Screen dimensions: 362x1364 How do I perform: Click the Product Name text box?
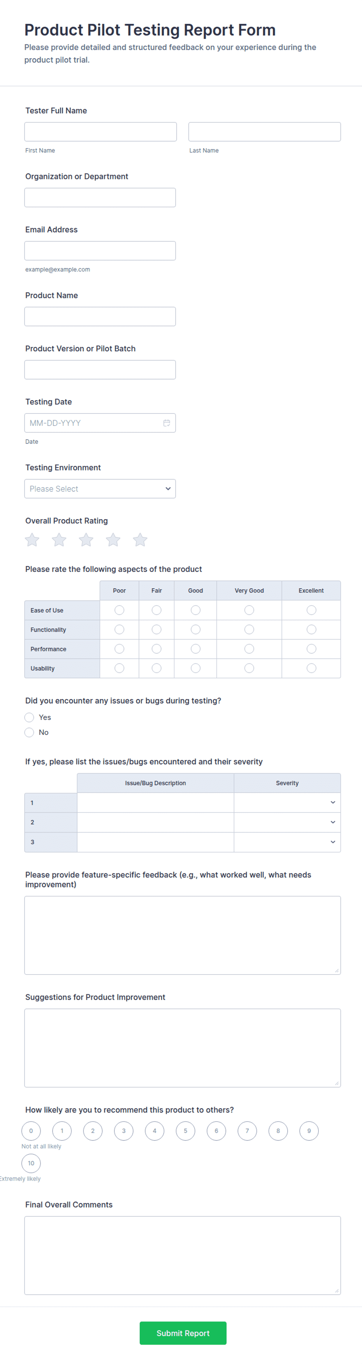click(100, 316)
